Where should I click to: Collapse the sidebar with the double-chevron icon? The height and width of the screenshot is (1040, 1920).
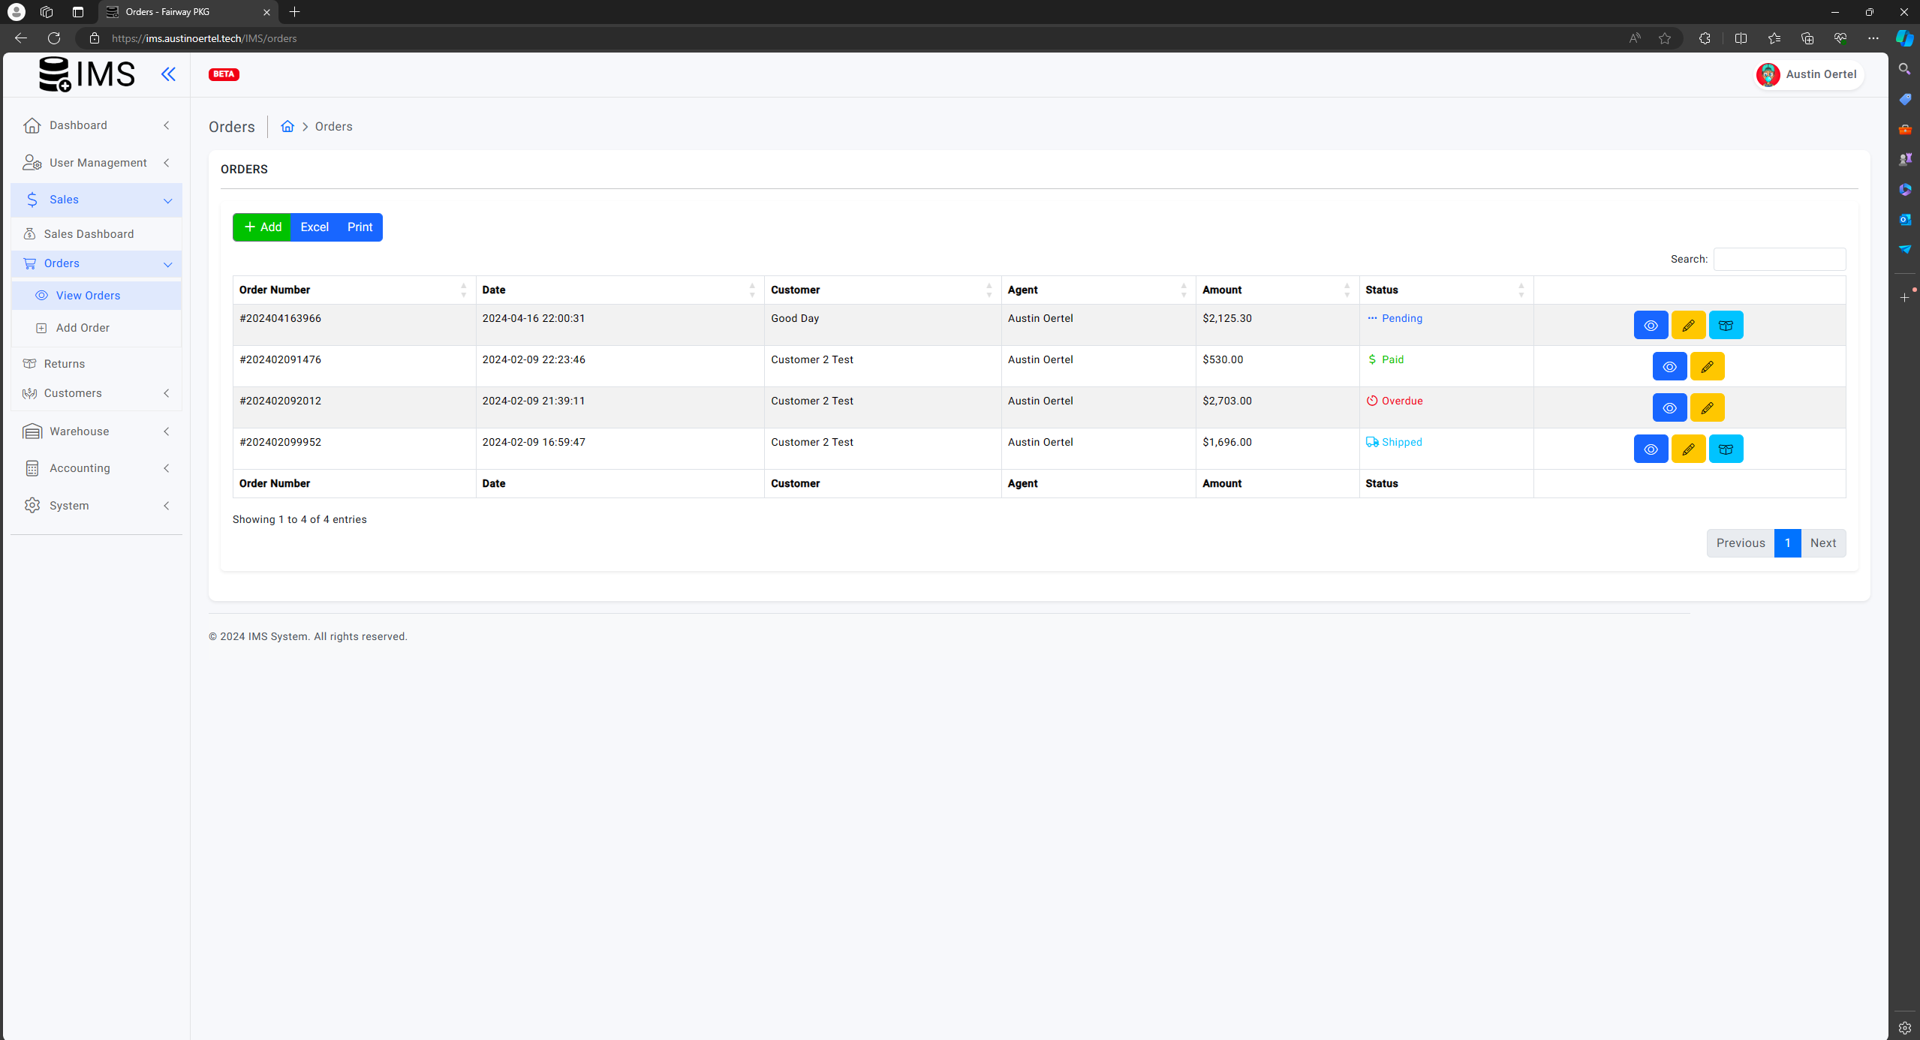(168, 74)
